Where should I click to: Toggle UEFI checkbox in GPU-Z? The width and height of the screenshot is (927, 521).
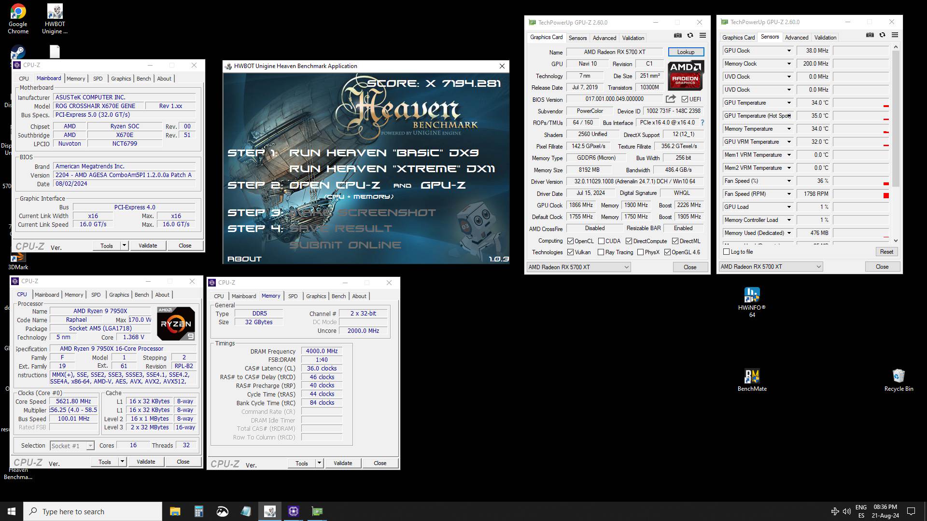pyautogui.click(x=685, y=99)
